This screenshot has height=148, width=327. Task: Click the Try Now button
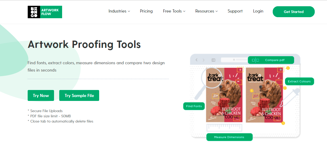(x=41, y=95)
